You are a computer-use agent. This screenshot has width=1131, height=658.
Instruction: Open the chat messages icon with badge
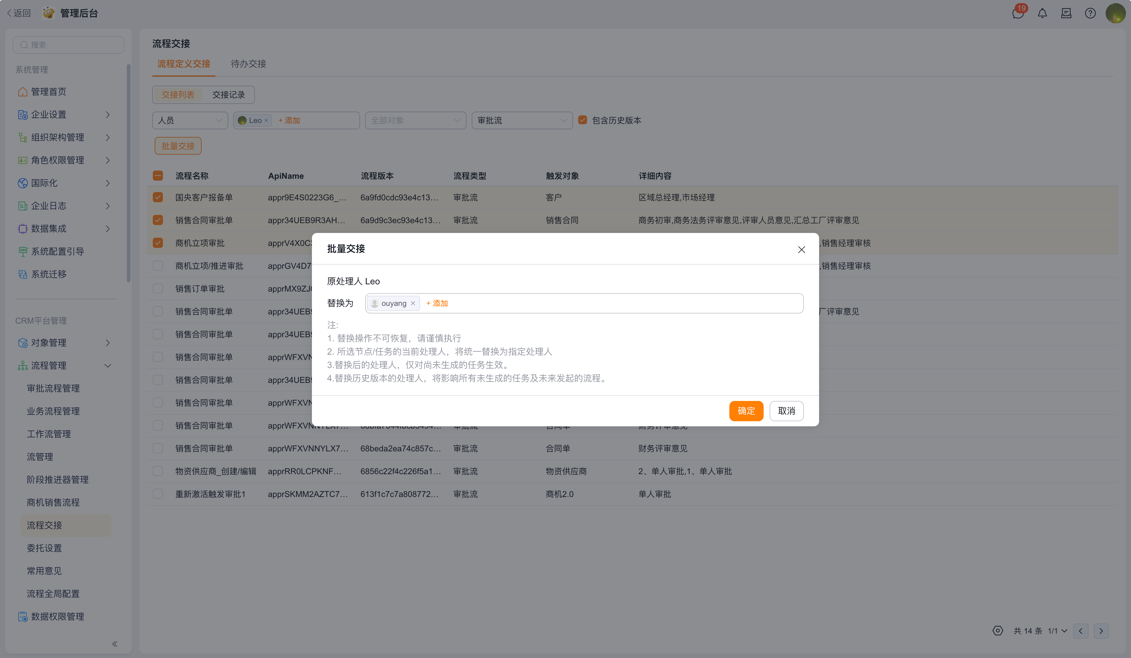(1018, 13)
